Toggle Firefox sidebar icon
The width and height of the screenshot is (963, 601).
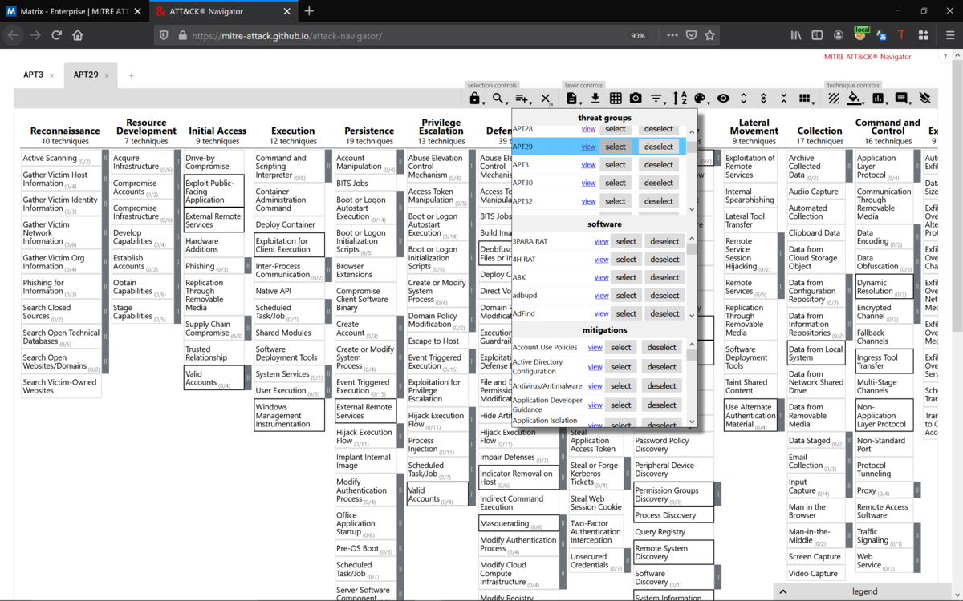817,35
